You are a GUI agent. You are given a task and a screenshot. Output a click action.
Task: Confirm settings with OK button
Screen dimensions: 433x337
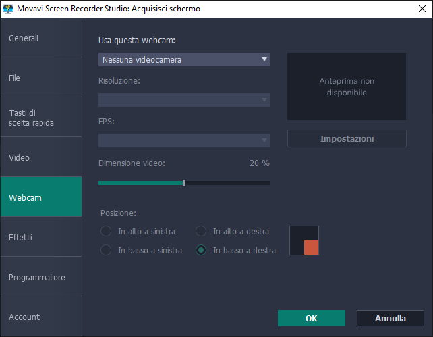point(311,318)
